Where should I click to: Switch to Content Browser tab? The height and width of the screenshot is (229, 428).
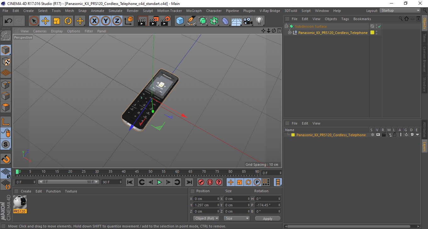tap(424, 59)
